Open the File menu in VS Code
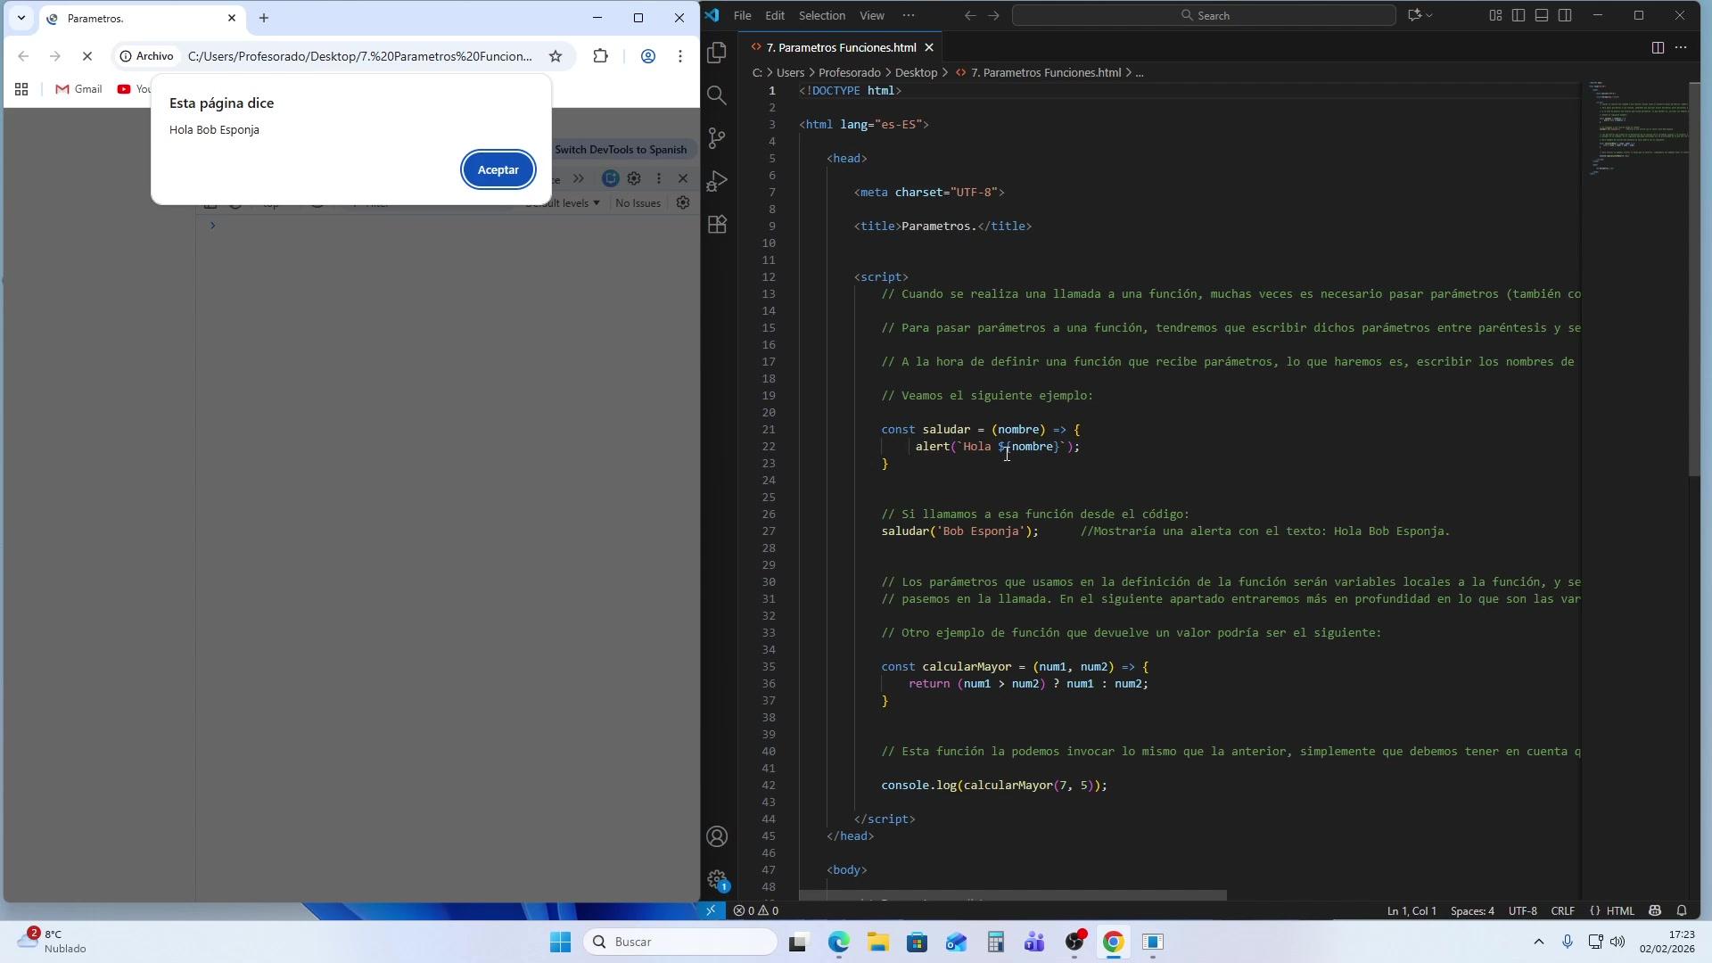The width and height of the screenshot is (1712, 963). pyautogui.click(x=742, y=15)
